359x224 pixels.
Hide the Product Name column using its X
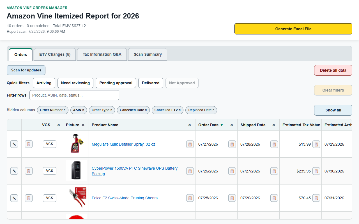coord(190,125)
